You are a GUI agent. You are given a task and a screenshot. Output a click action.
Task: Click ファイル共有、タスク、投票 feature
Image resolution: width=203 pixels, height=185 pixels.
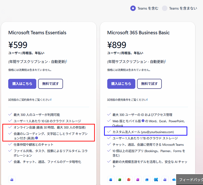[51, 153]
